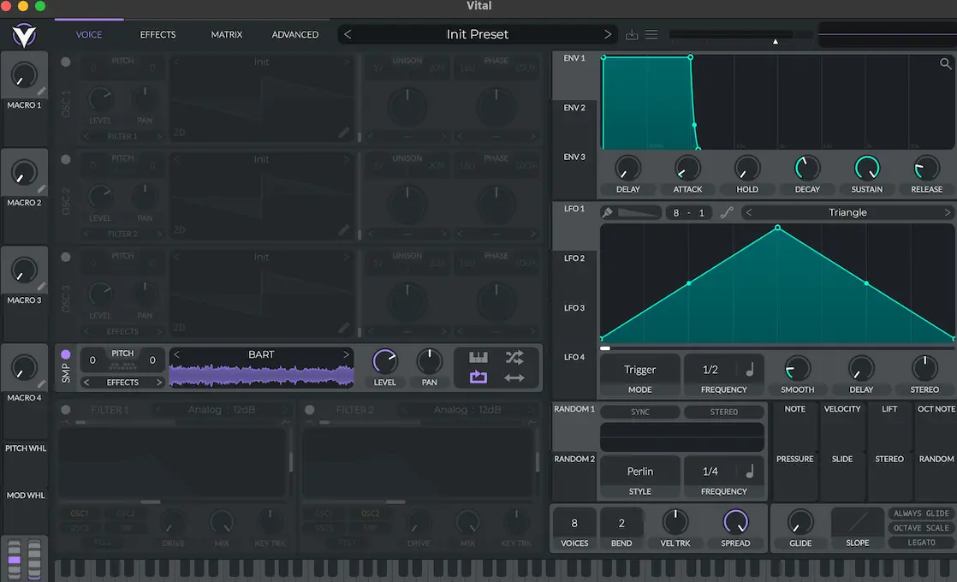Click the VOICES count field showing 8
This screenshot has width=957, height=582.
tap(574, 523)
